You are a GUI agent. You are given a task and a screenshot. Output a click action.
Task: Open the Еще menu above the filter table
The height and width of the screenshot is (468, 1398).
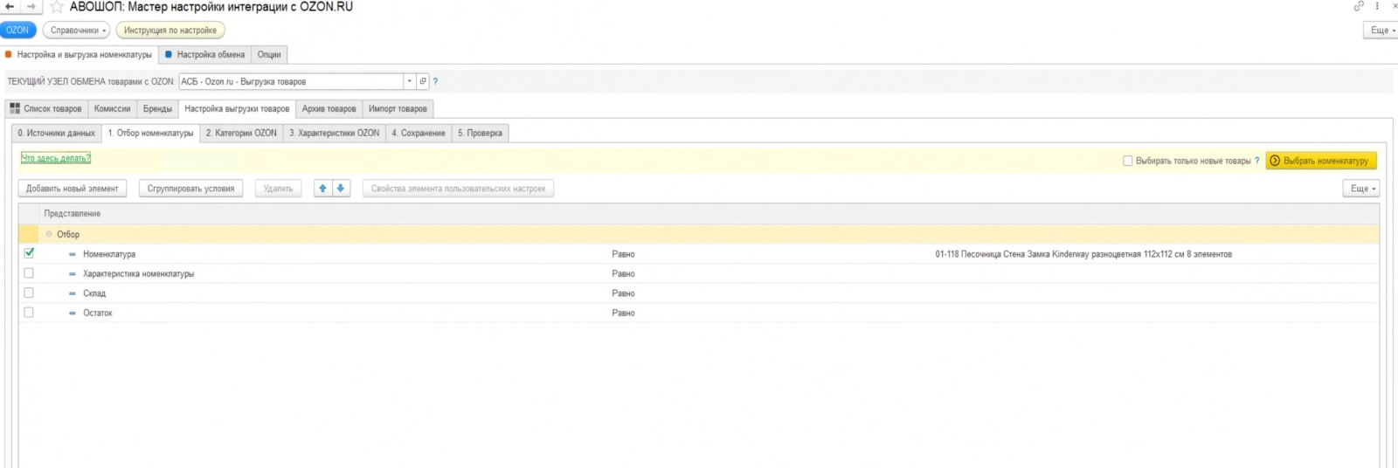click(1361, 188)
